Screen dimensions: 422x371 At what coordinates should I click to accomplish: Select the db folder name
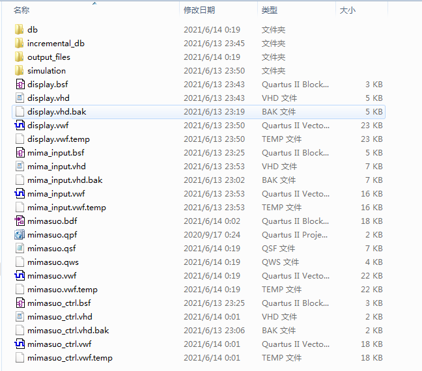[33, 29]
